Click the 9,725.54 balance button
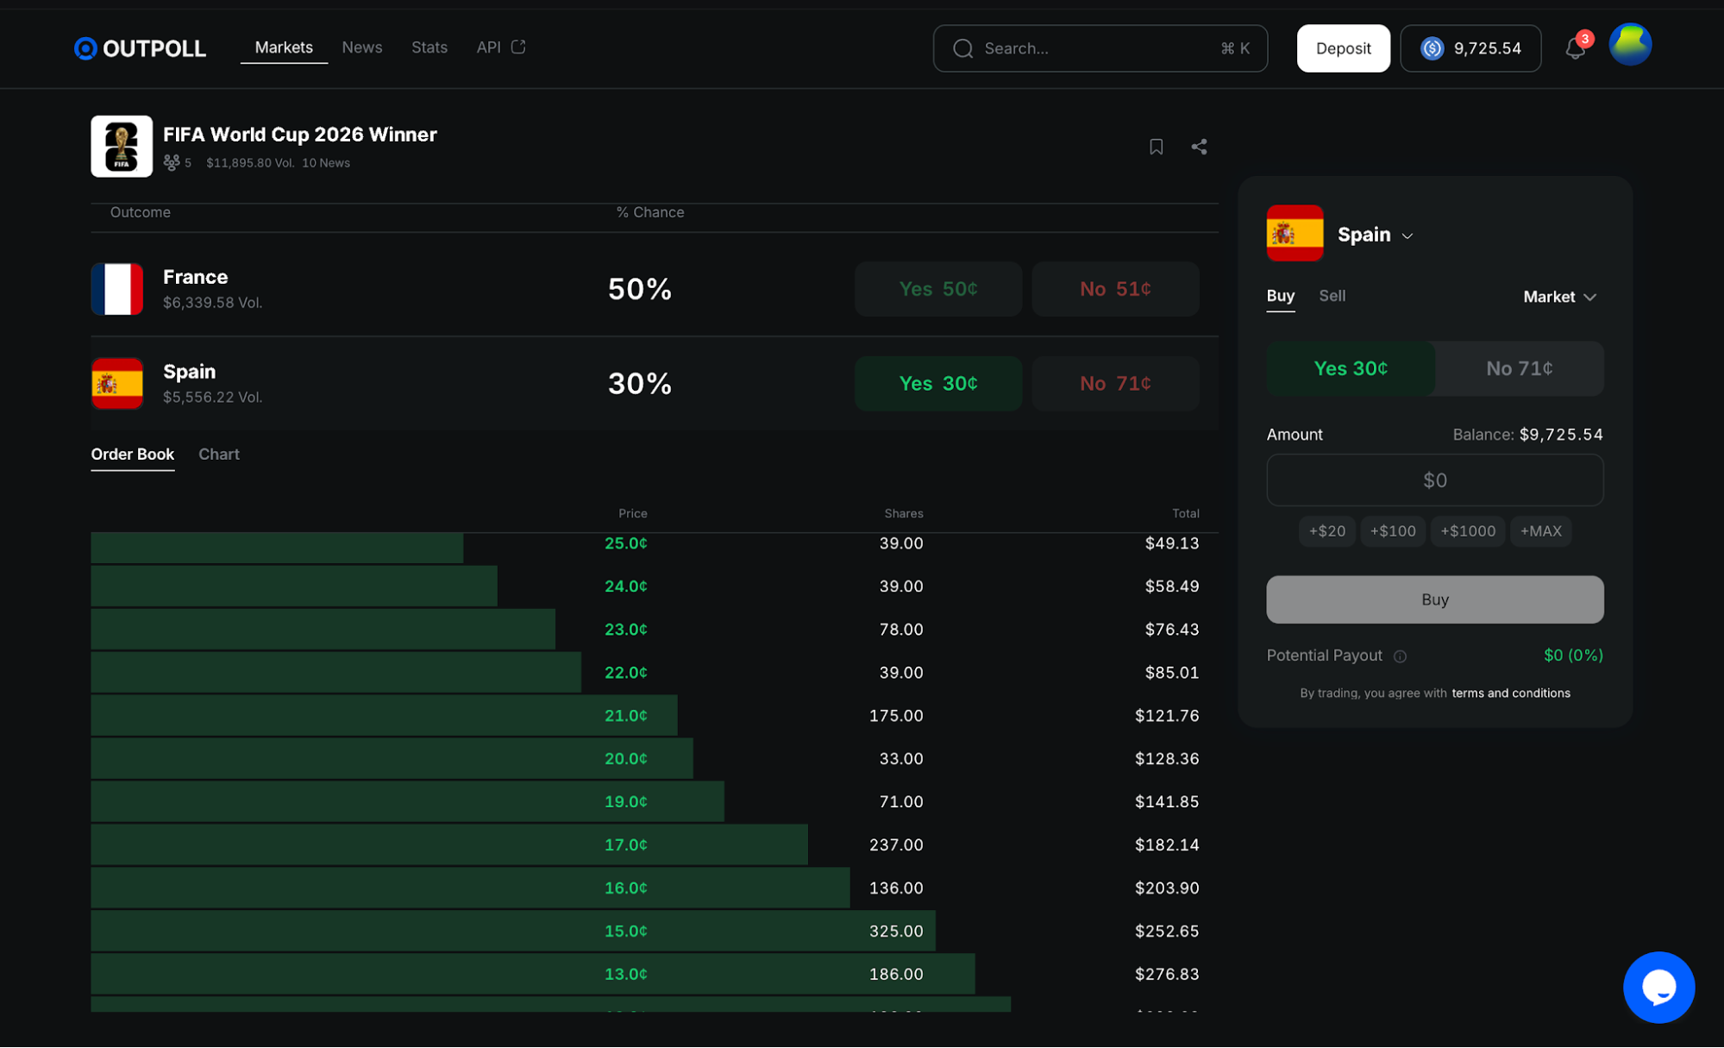Viewport: 1724px width, 1048px height. pyautogui.click(x=1470, y=48)
